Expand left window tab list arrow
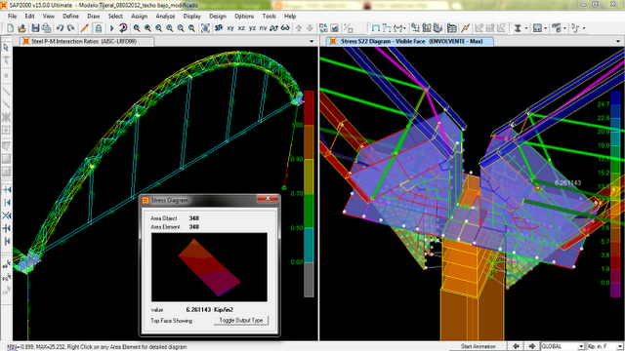 pos(312,41)
